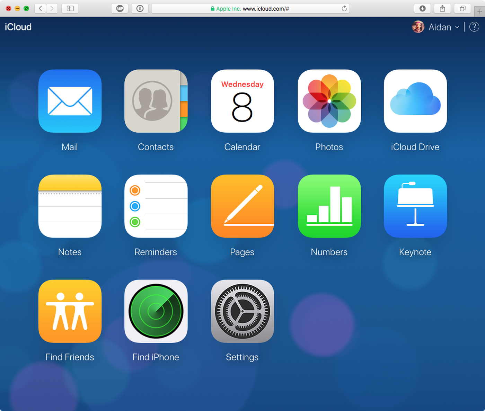Viewport: 485px width, 411px height.
Task: Open the iCloud Drive app icon
Action: (x=415, y=101)
